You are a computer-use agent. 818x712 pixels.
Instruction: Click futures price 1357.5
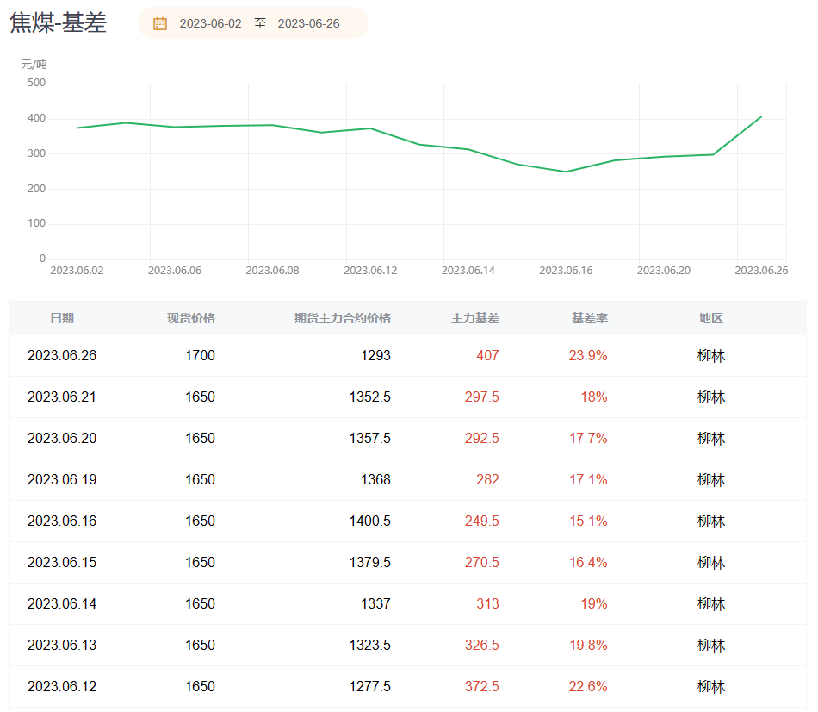370,438
